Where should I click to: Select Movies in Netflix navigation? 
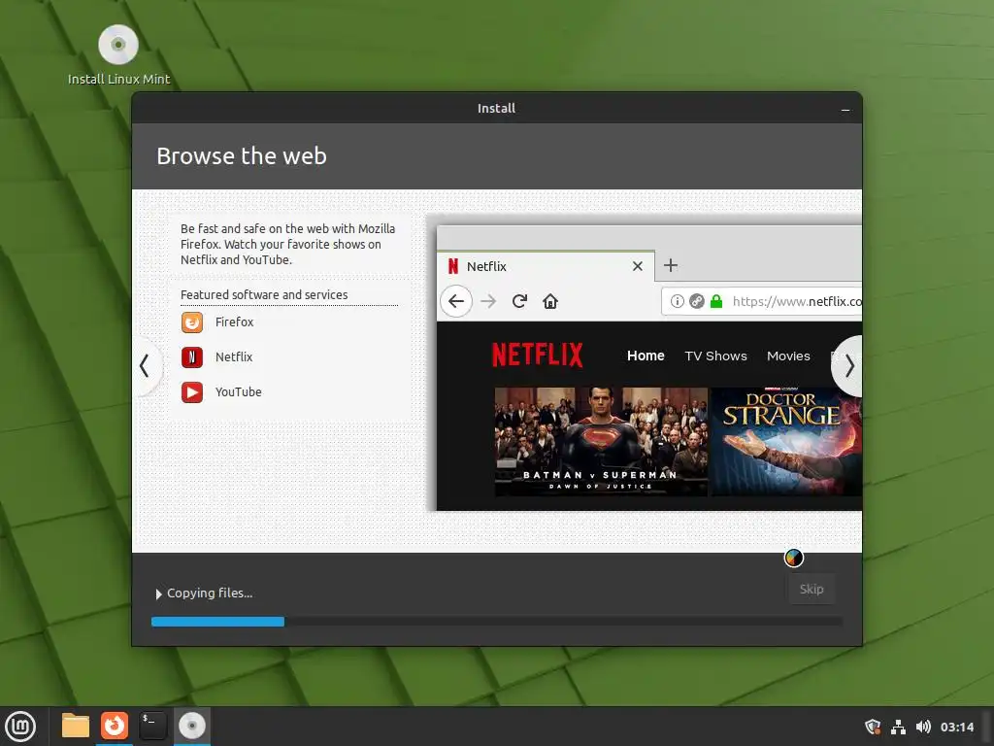788,356
